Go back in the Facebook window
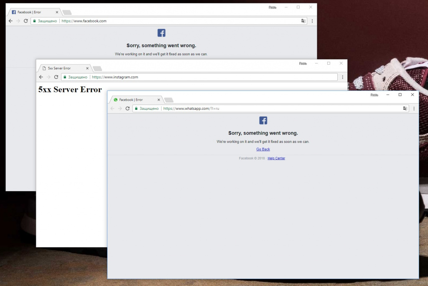The width and height of the screenshot is (428, 286). pyautogui.click(x=10, y=21)
